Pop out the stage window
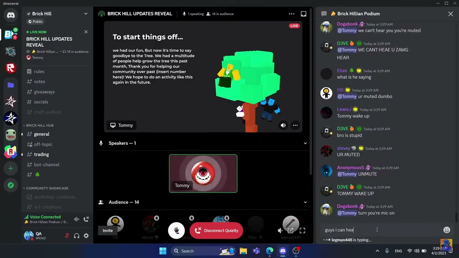This screenshot has width=459, height=258. [290, 230]
